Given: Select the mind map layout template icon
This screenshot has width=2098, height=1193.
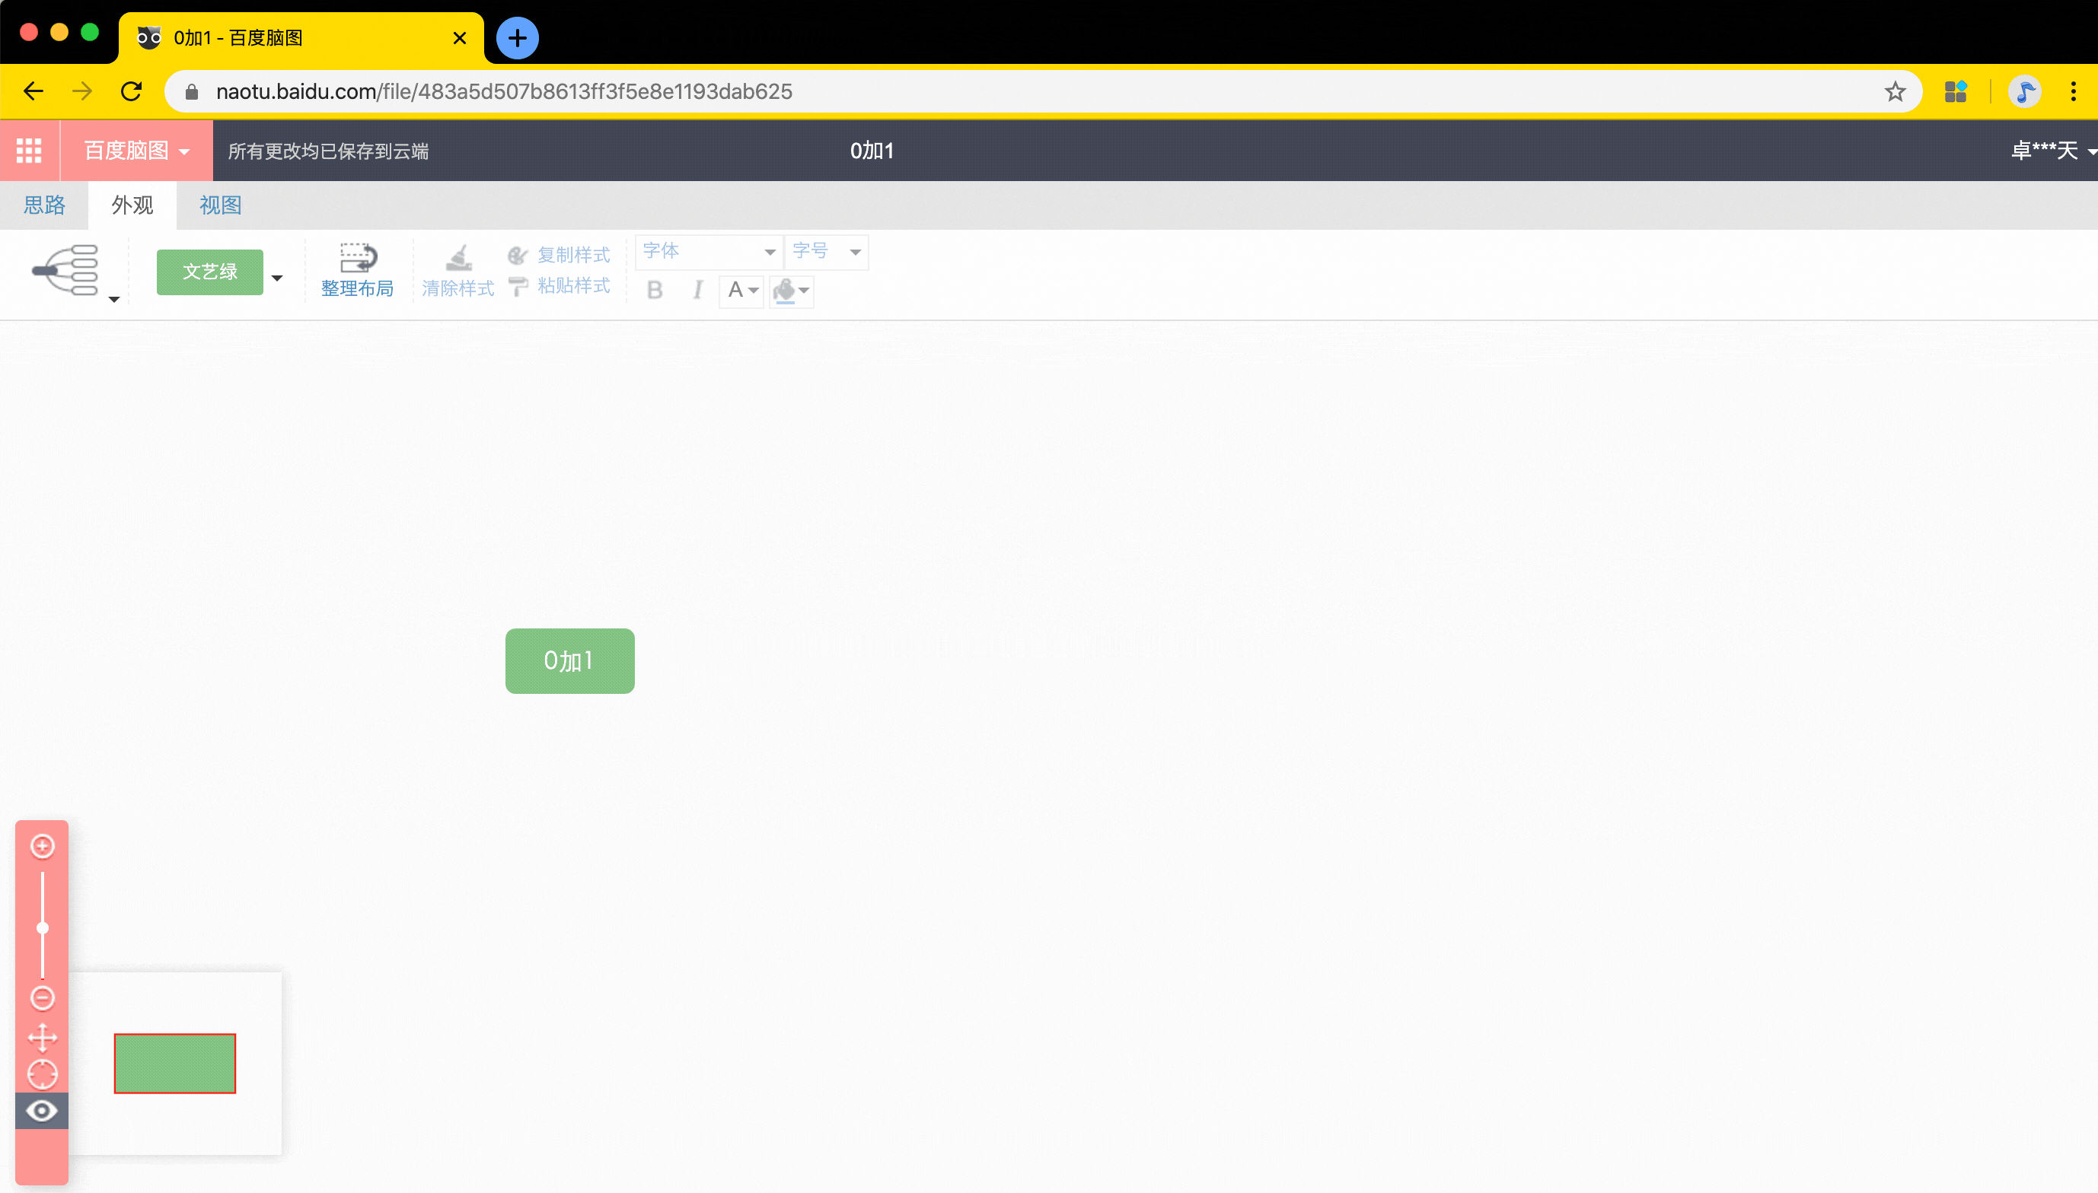Looking at the screenshot, I should coord(67,269).
